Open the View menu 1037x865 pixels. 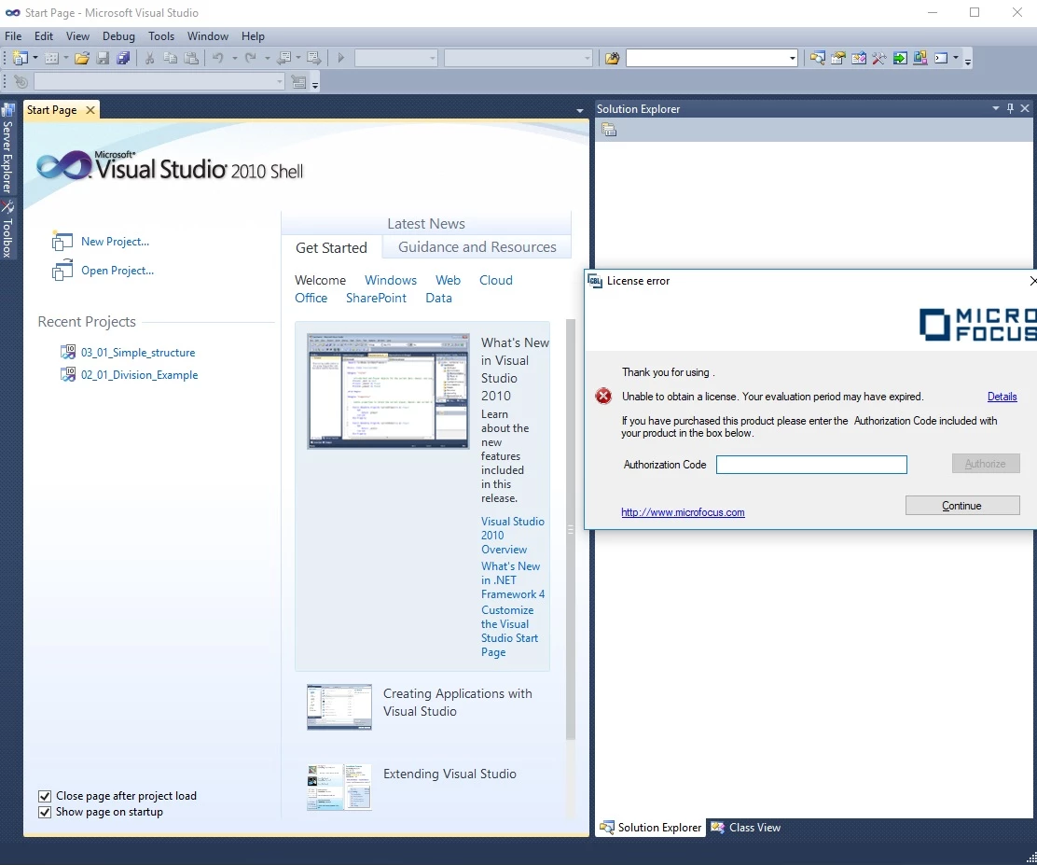pos(77,35)
